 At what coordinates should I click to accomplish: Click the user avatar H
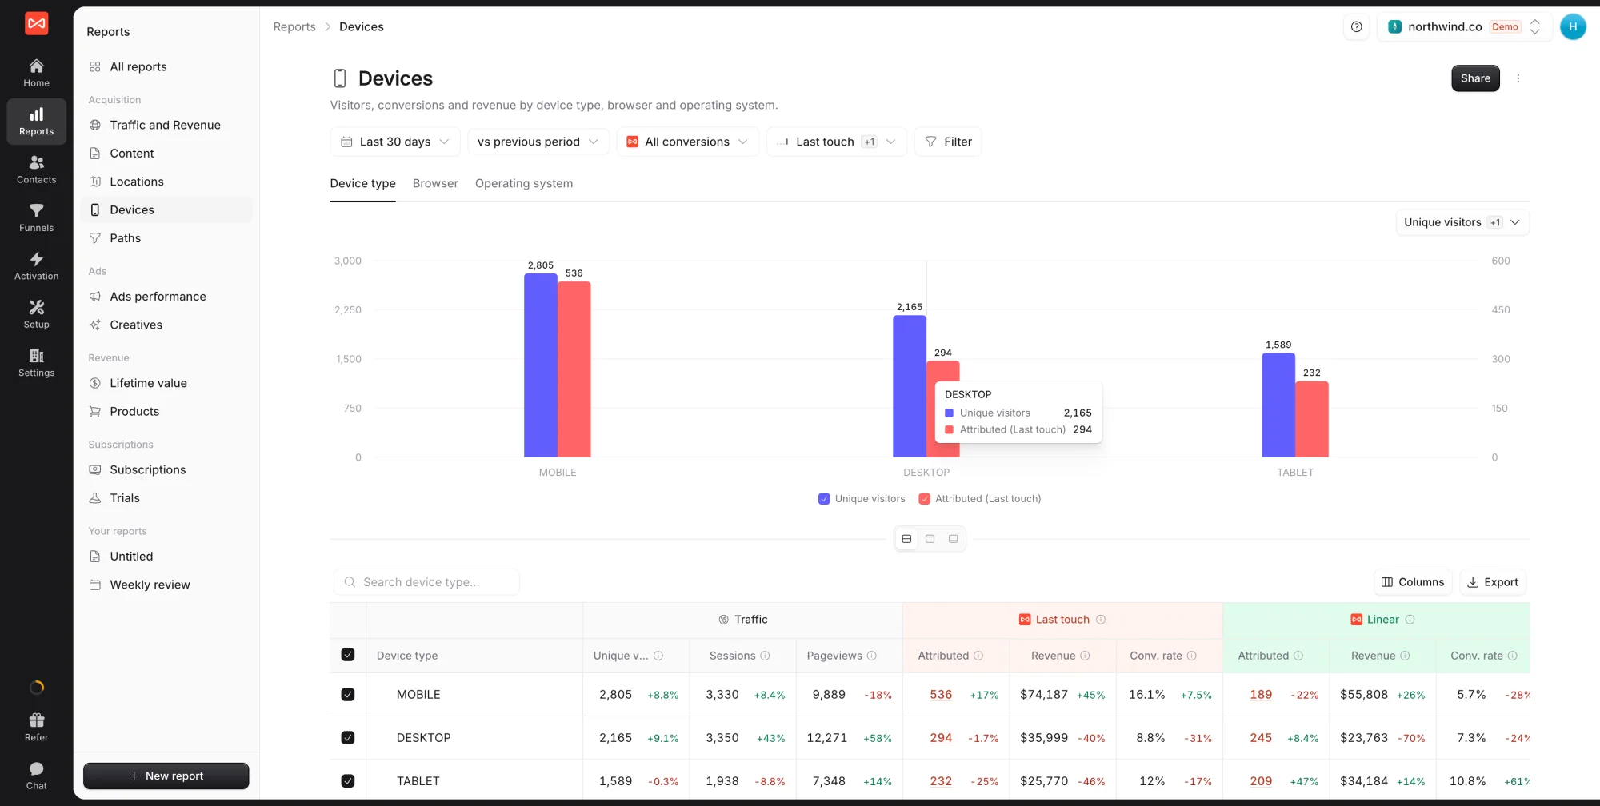click(x=1572, y=26)
